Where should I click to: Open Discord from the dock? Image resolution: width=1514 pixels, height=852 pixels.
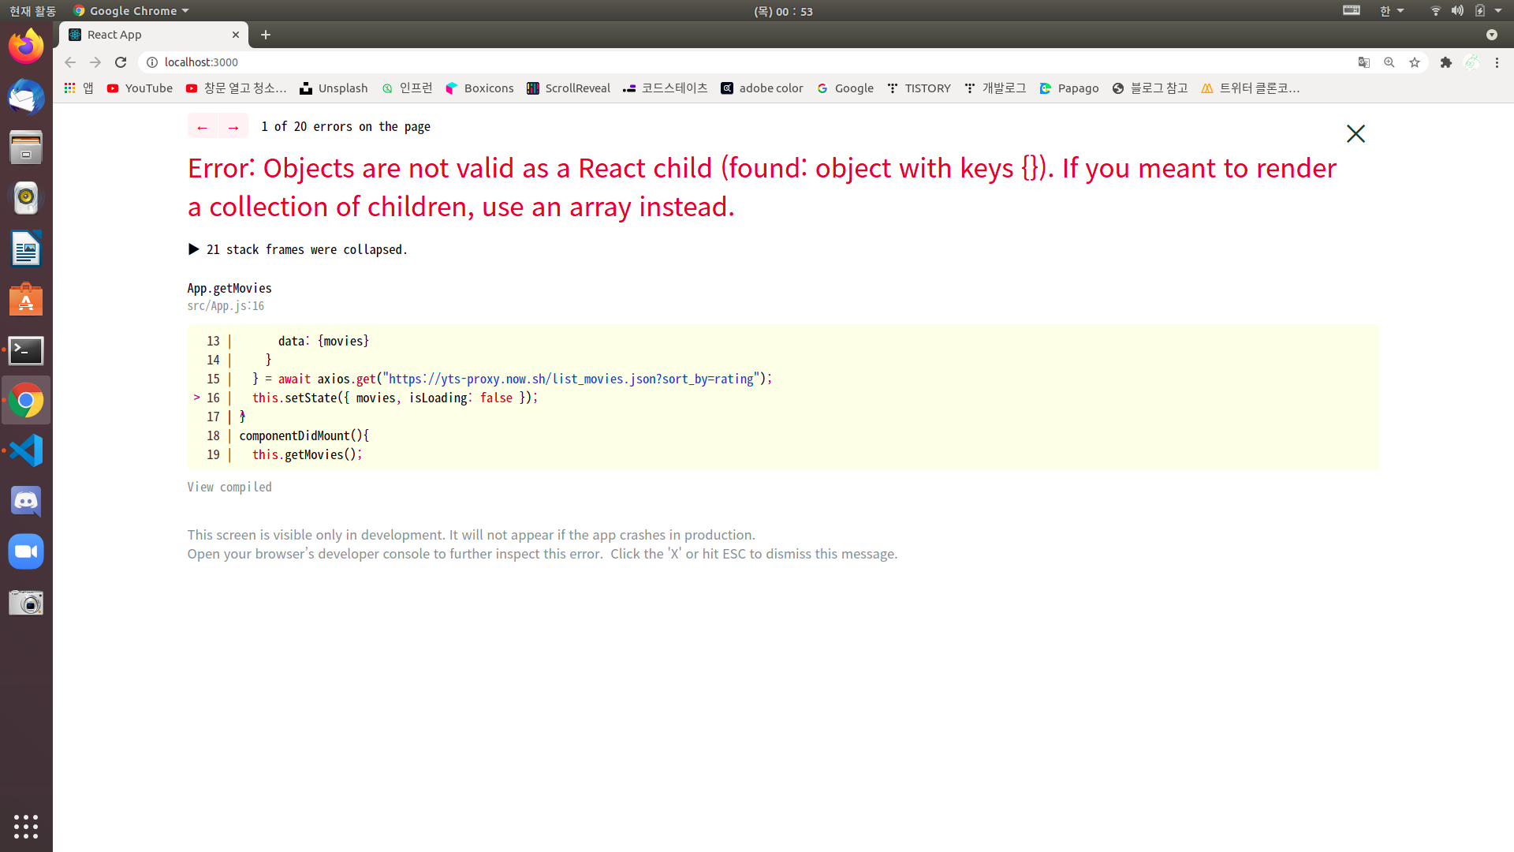coord(26,502)
